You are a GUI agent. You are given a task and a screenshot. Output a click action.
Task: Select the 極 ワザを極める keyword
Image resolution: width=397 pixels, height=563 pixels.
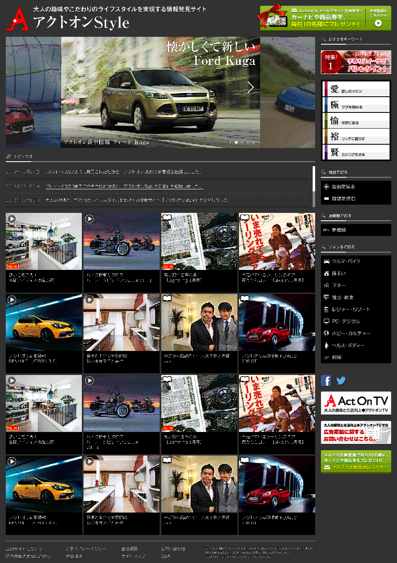point(356,105)
